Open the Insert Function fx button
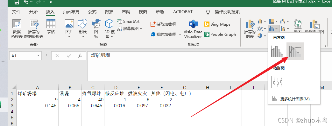This screenshot has width=332, height=126. 80,56
